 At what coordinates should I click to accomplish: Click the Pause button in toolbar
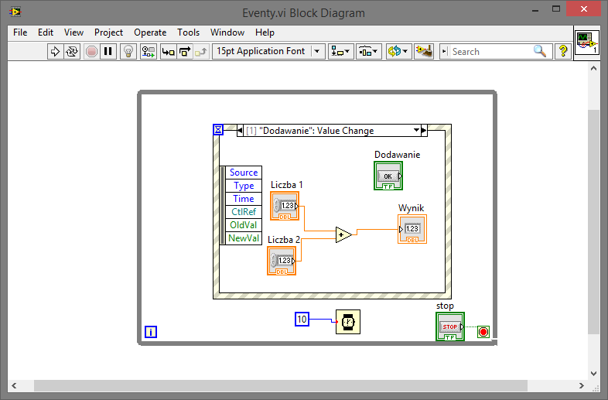[108, 52]
